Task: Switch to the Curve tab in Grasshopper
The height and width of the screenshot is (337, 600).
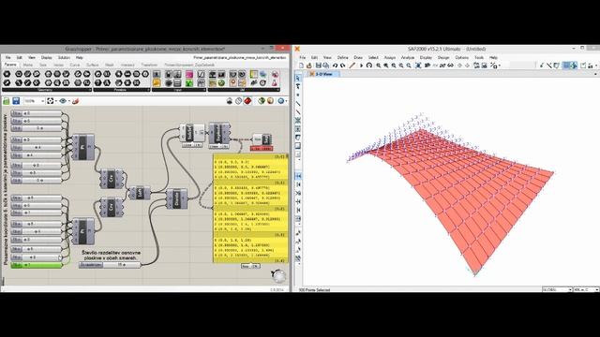Action: 75,65
